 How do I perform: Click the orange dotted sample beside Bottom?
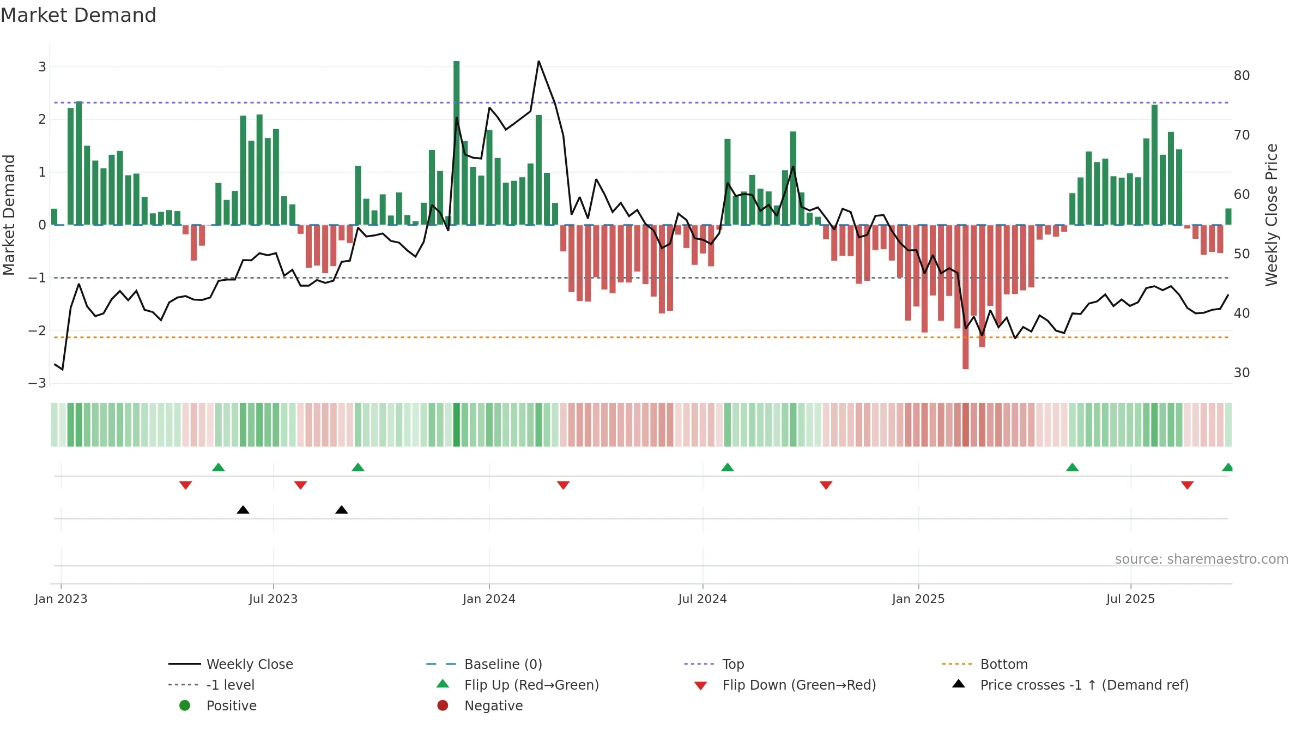(957, 664)
